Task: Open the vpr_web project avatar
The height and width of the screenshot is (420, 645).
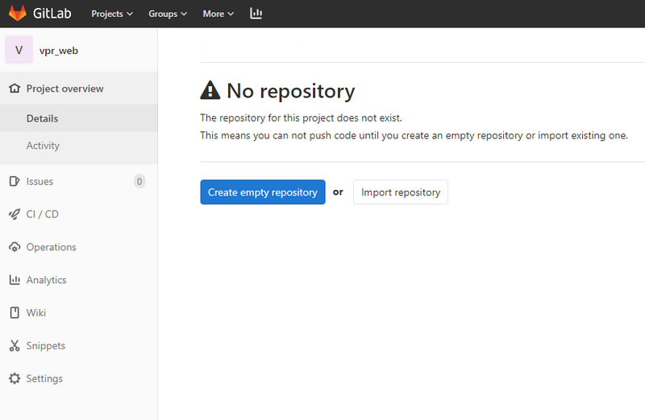Action: pos(19,50)
